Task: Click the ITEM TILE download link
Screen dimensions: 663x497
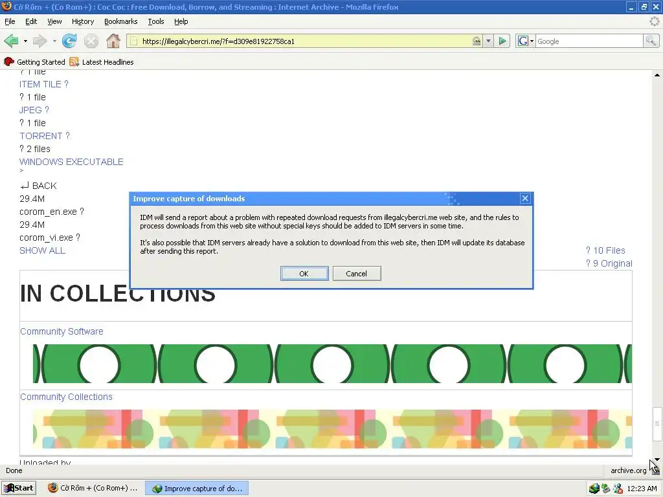Action: click(43, 84)
